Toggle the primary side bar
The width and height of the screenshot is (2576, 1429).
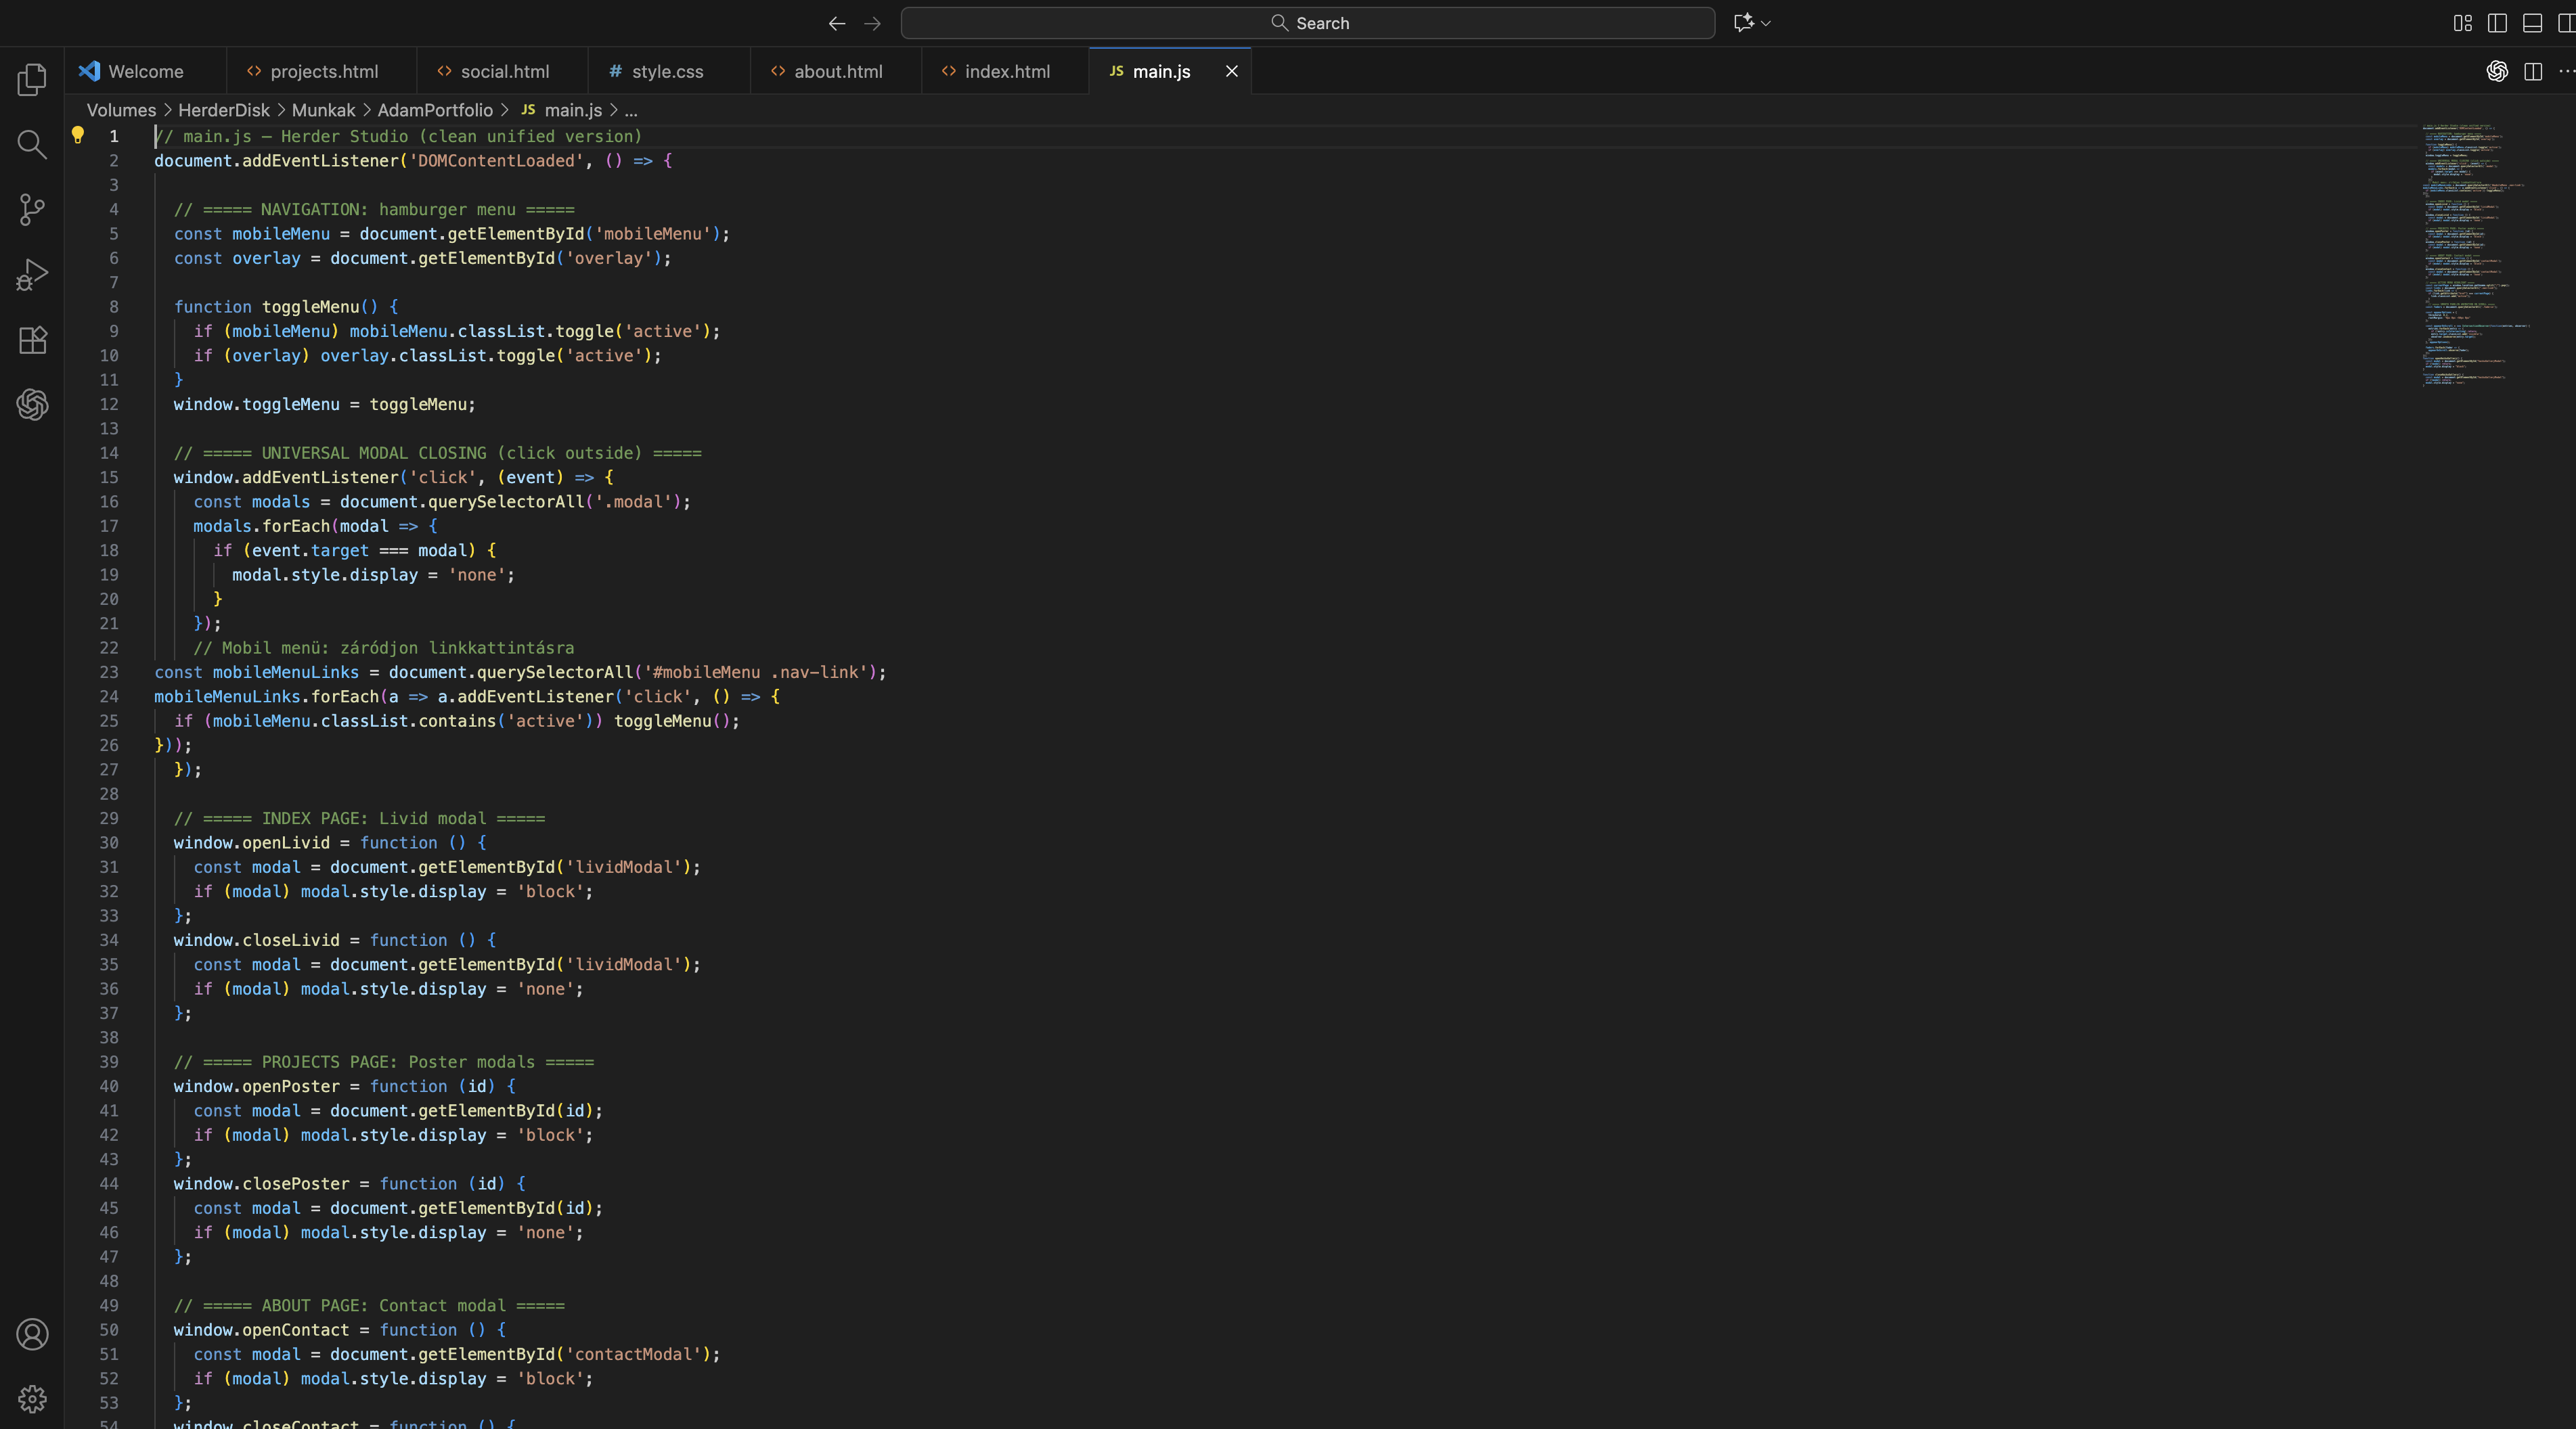coord(2496,22)
